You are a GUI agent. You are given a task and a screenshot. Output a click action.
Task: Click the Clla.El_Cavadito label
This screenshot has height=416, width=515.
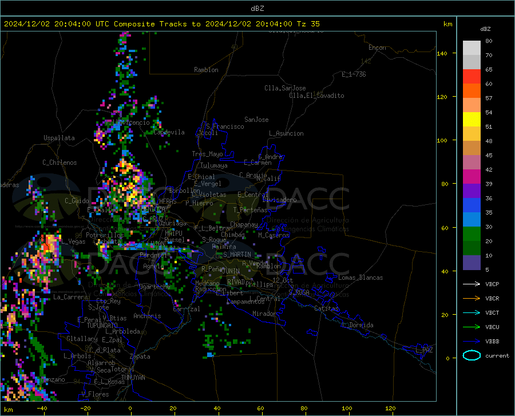pyautogui.click(x=316, y=96)
